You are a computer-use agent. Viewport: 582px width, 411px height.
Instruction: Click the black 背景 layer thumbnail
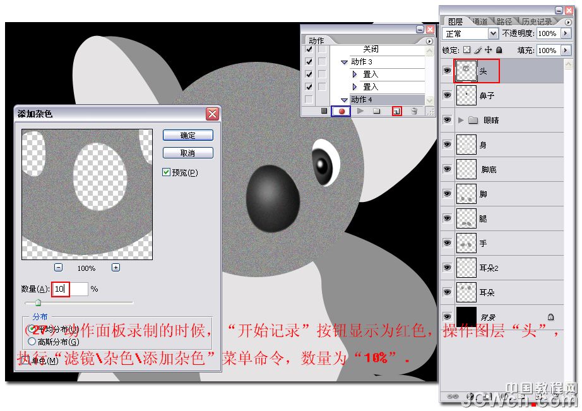point(466,317)
